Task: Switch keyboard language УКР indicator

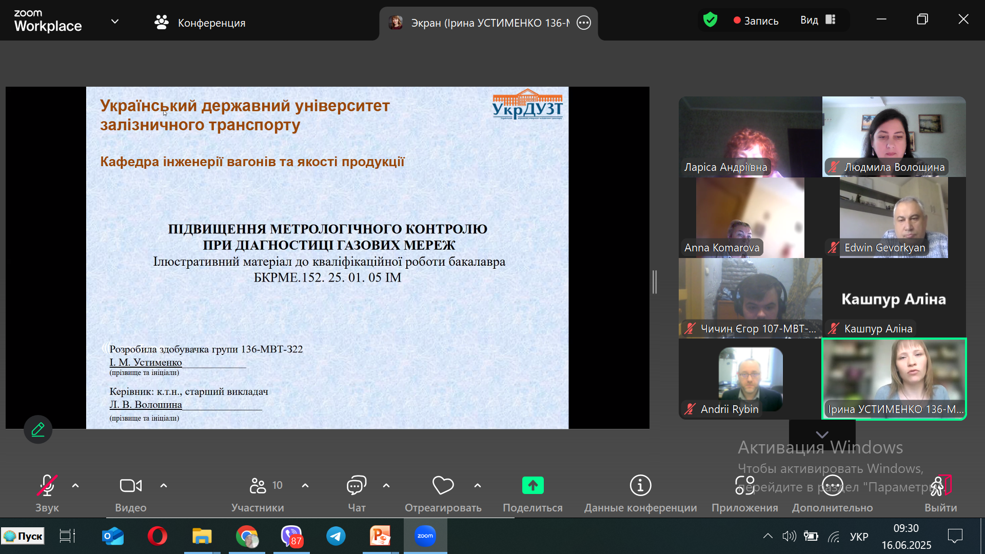Action: (x=859, y=537)
